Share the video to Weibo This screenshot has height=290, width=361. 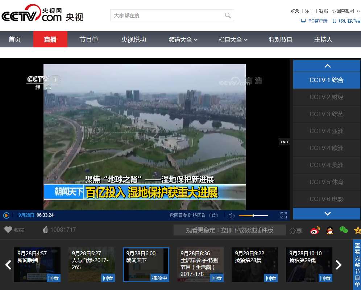pos(315,230)
